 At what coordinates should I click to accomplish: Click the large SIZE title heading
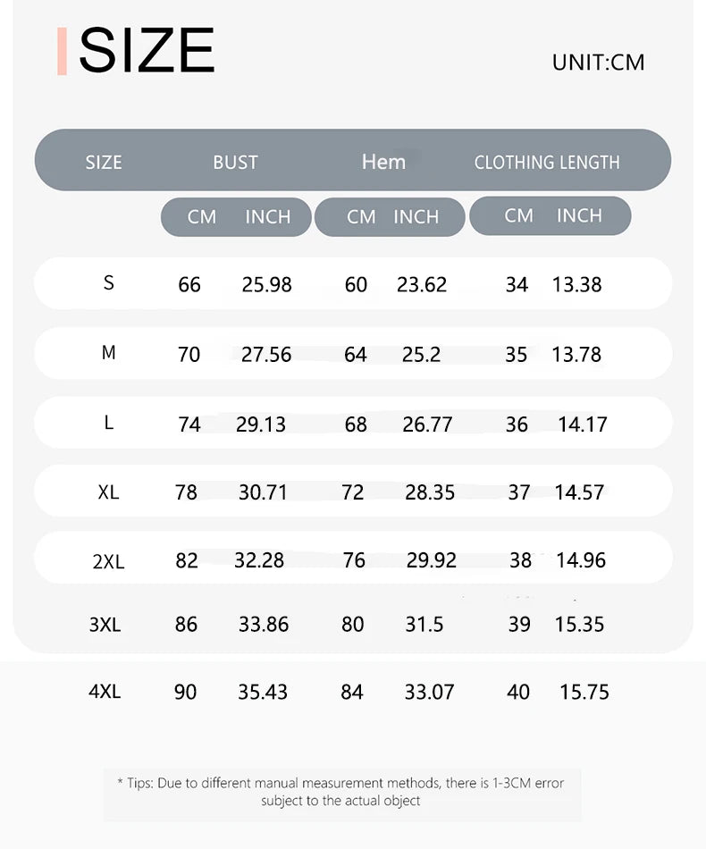[x=147, y=51]
